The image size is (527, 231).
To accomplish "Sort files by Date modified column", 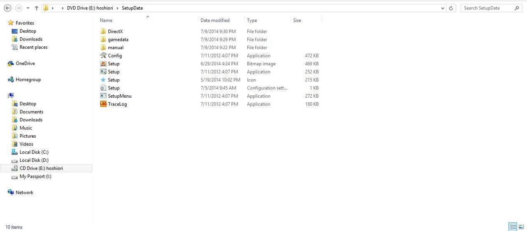I will pos(215,20).
